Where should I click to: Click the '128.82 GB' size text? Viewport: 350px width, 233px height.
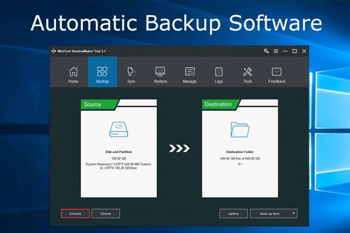pyautogui.click(x=119, y=158)
